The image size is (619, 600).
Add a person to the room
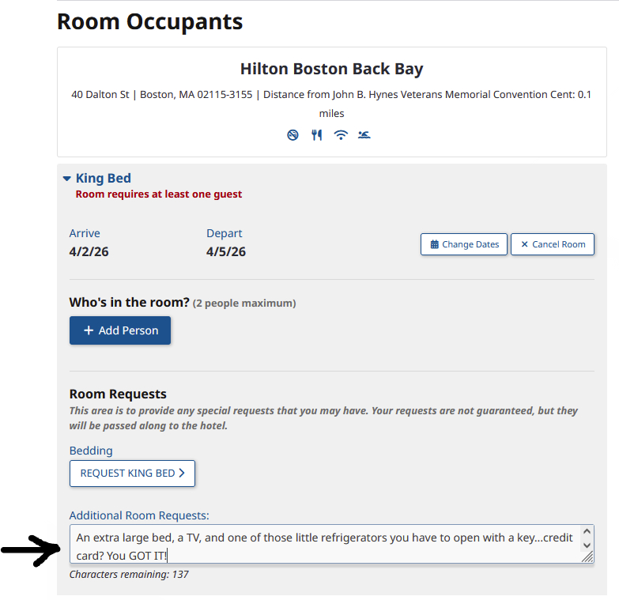(x=120, y=330)
